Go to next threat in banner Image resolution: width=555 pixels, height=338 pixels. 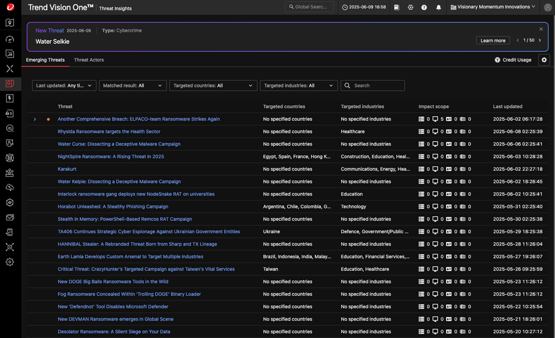point(539,40)
